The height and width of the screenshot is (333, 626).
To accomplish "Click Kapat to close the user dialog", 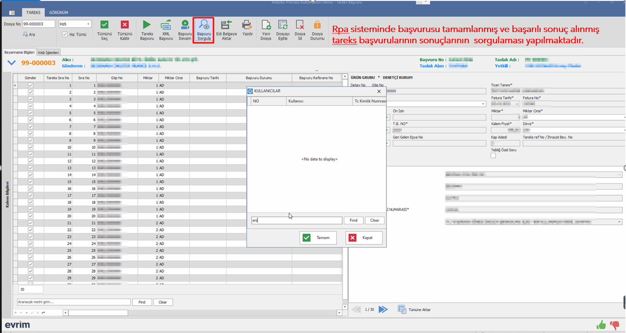I will pos(364,238).
